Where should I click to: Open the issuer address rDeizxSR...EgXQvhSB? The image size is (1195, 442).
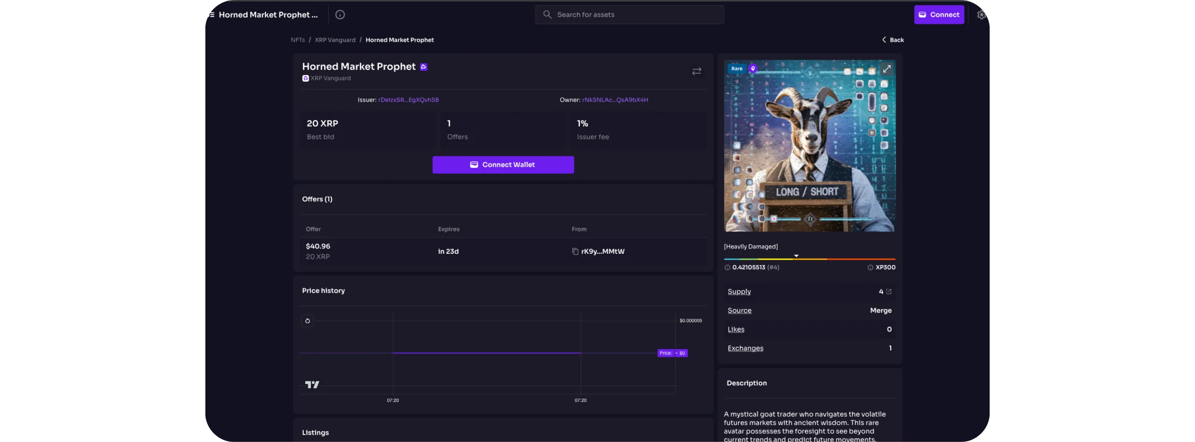[x=408, y=100]
